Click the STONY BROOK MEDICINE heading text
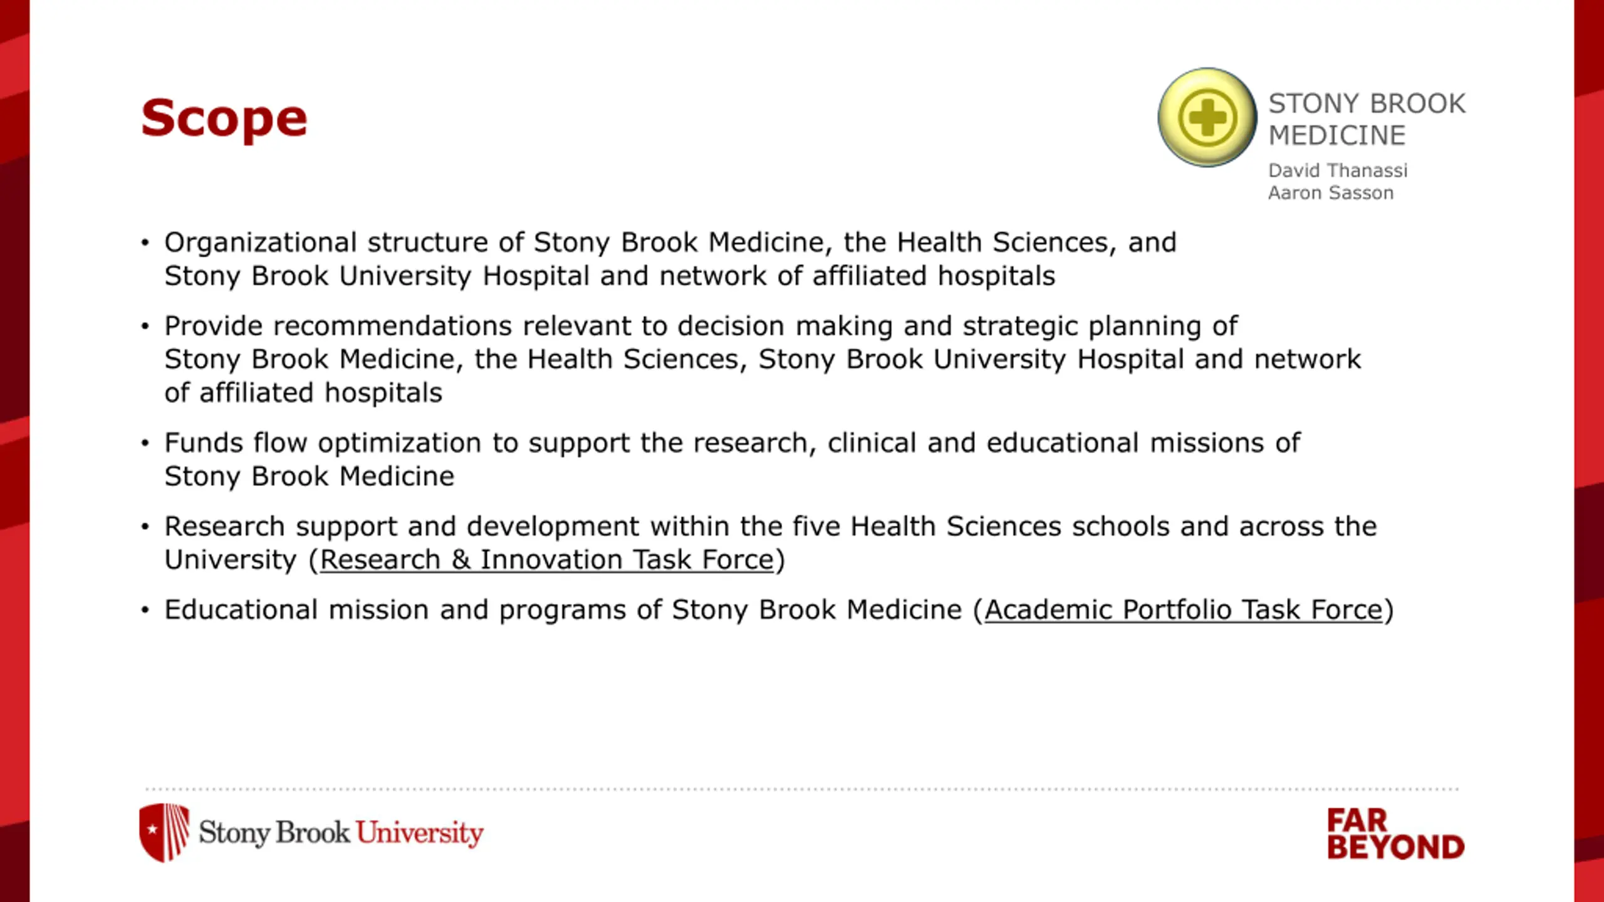Image resolution: width=1604 pixels, height=902 pixels. 1367,119
